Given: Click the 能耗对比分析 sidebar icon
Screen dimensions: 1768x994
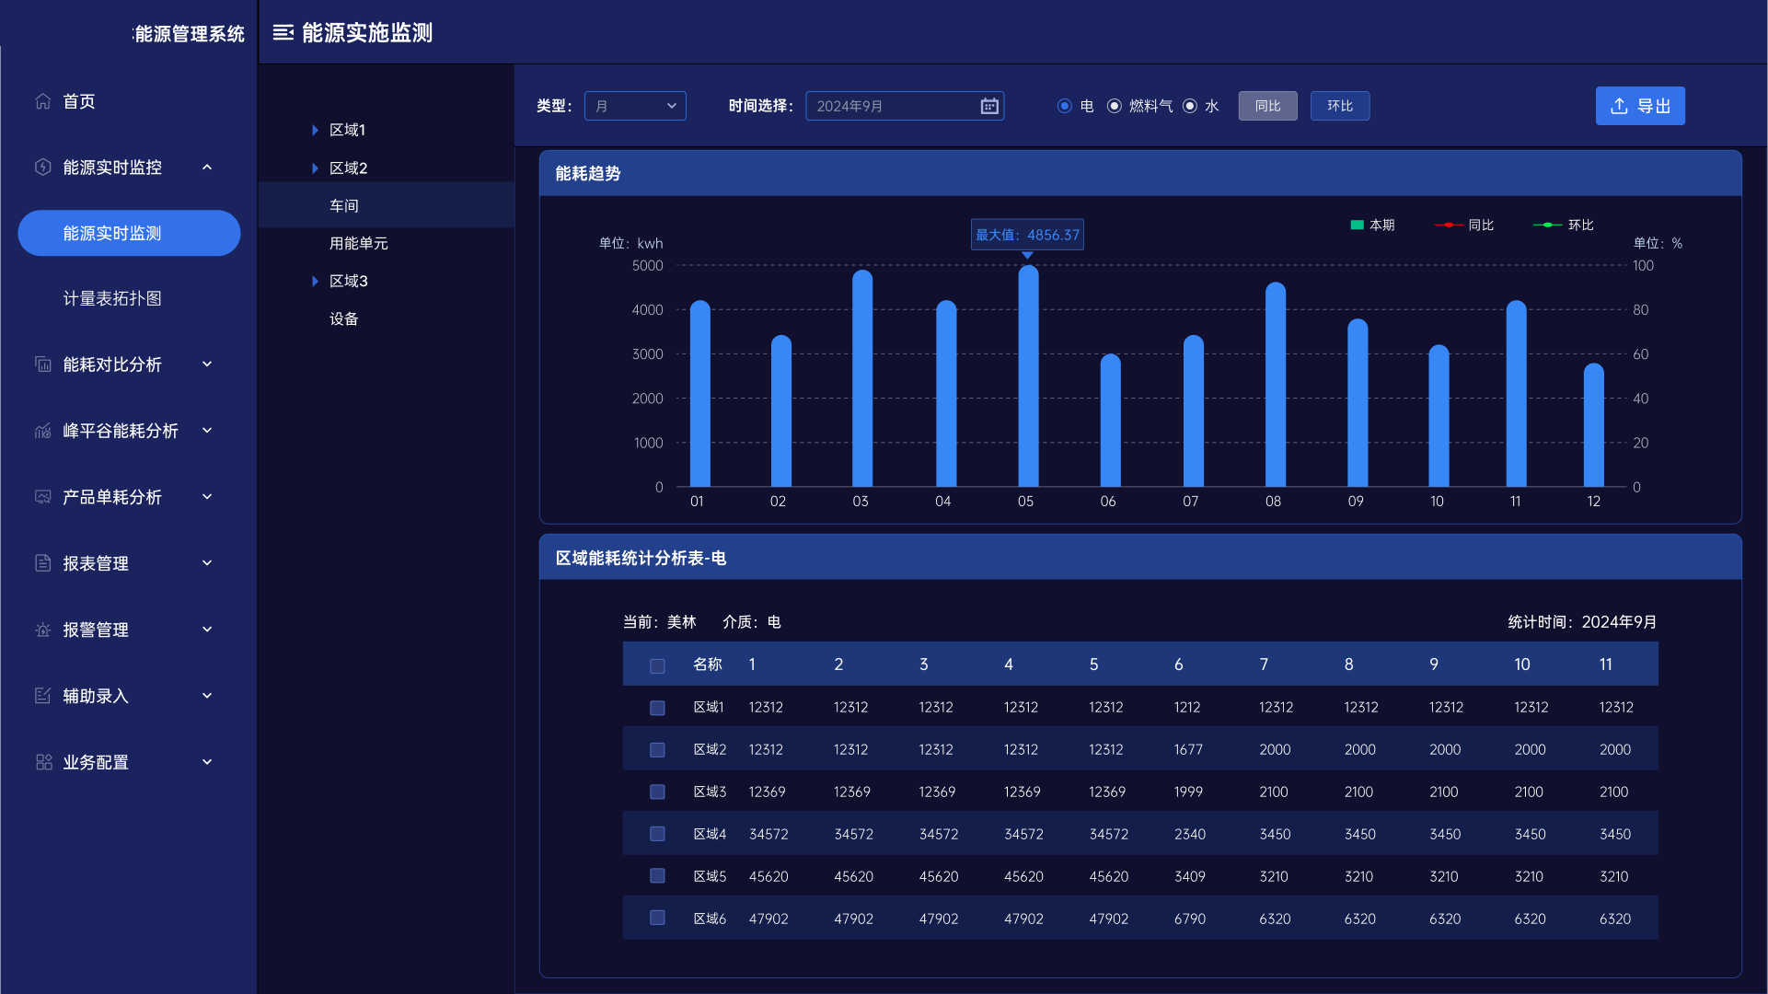Looking at the screenshot, I should click(43, 364).
